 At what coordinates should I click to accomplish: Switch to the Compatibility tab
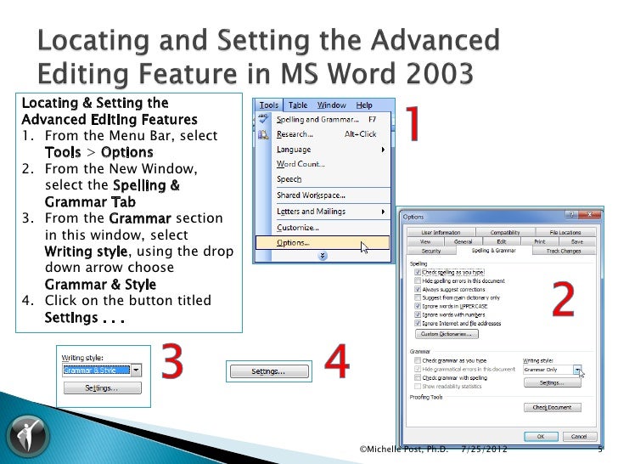click(x=505, y=232)
